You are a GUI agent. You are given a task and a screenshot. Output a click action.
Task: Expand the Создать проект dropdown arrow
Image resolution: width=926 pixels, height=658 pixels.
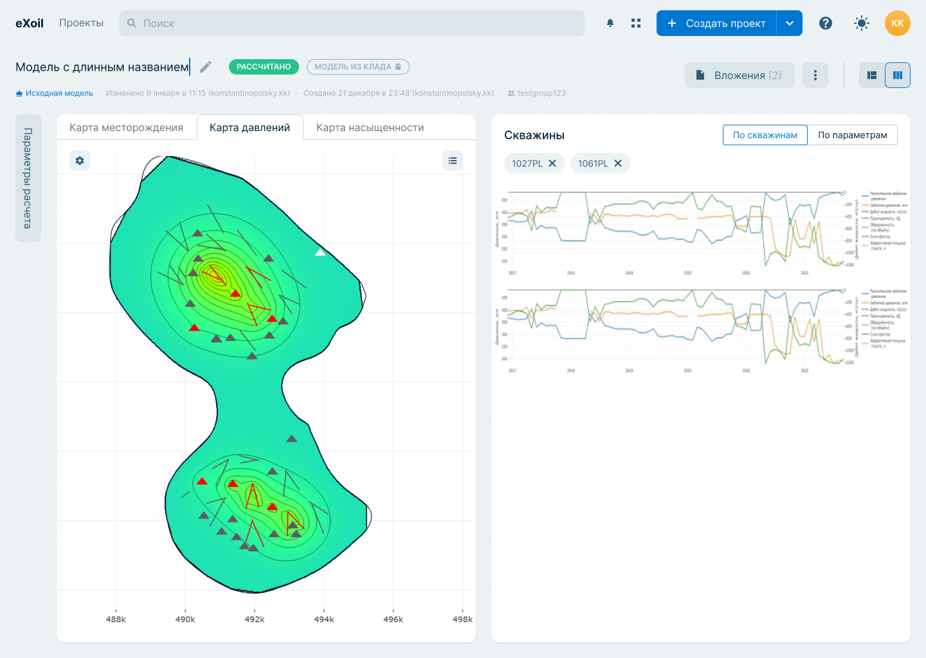point(790,23)
